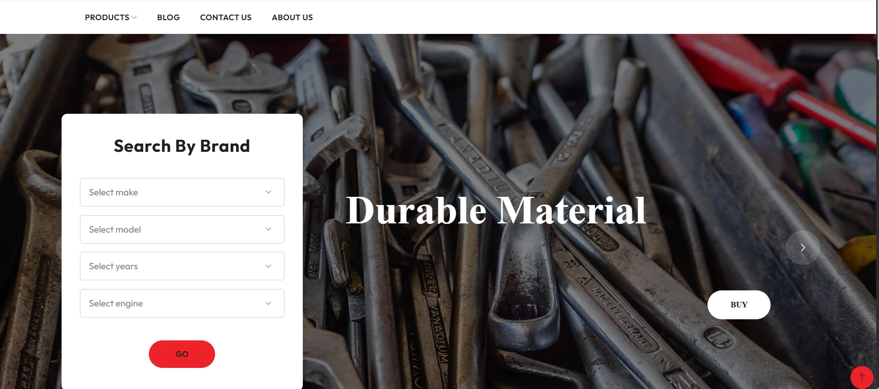Open the Select years dropdown
Screen dimensions: 879x389
182,266
